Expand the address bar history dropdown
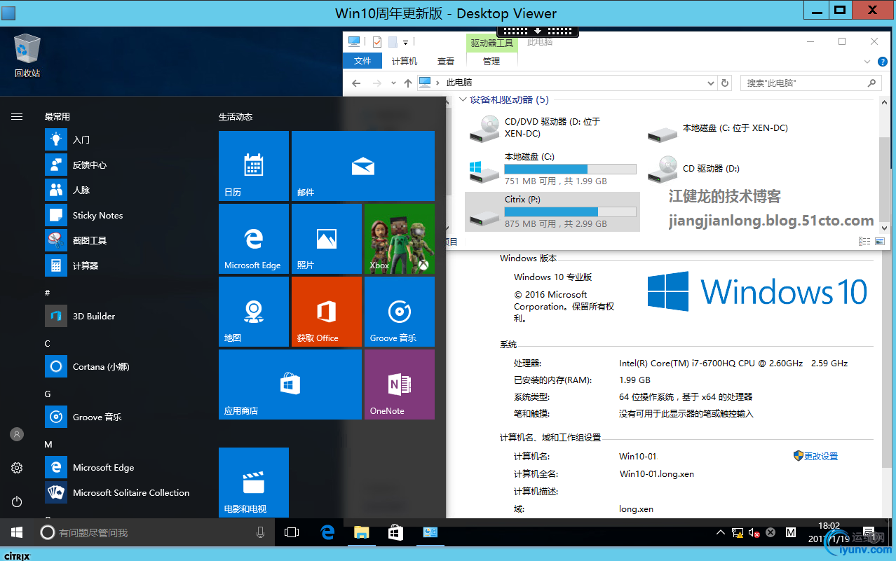Screen dimensions: 896x561 click(711, 83)
